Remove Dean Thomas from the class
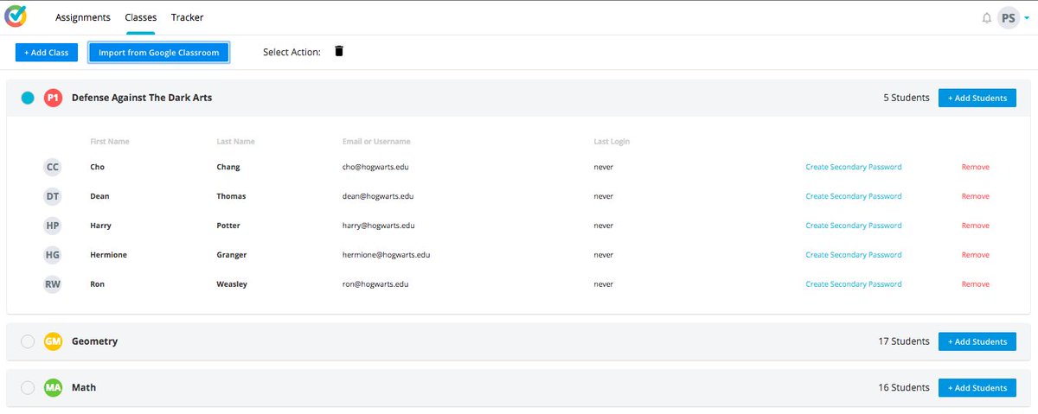The width and height of the screenshot is (1038, 414). coord(976,196)
